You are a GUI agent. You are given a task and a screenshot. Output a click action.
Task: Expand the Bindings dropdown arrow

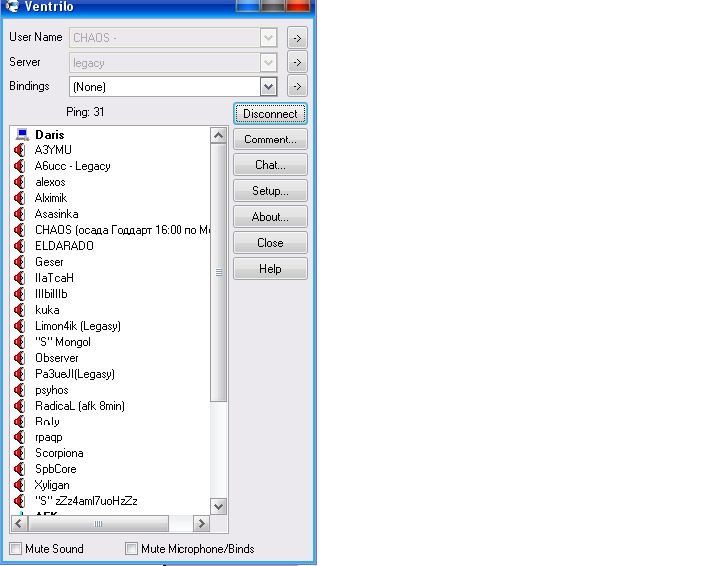point(269,86)
